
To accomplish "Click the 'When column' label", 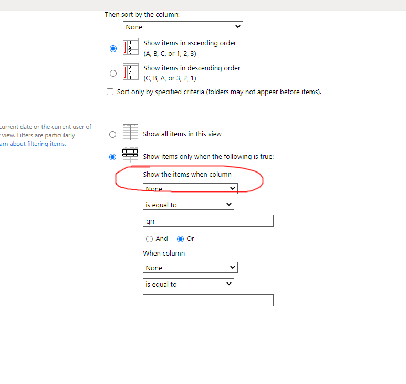I will pos(164,254).
